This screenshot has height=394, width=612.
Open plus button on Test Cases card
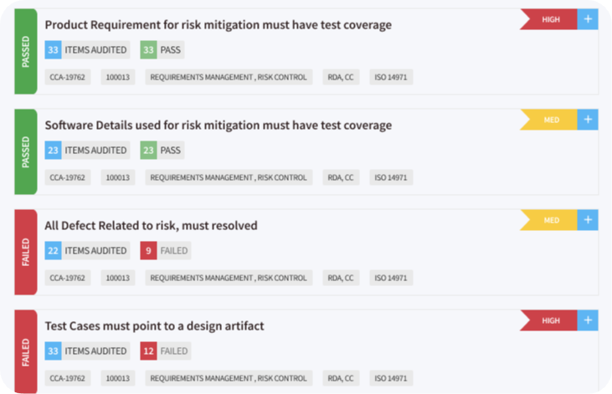[x=589, y=320]
